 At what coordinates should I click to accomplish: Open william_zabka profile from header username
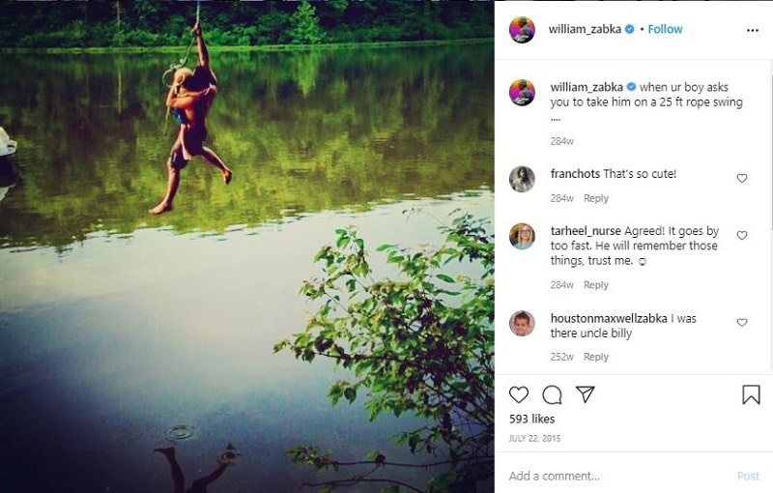(x=585, y=29)
